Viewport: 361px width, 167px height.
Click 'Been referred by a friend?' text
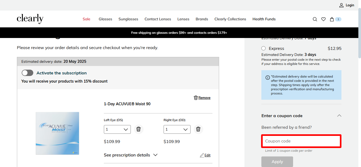(x=286, y=127)
